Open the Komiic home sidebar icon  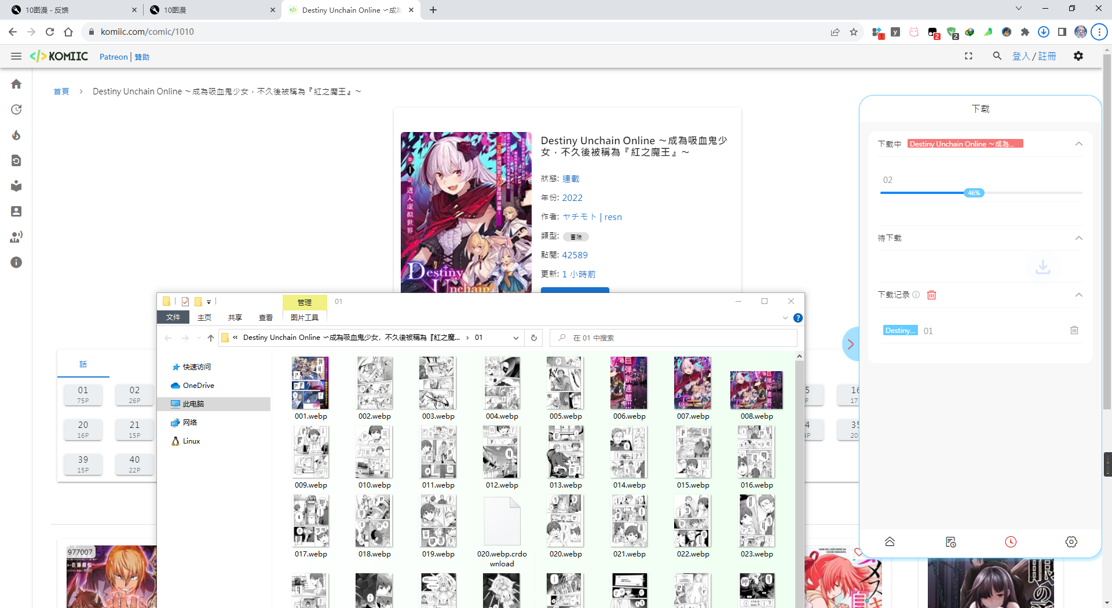click(x=16, y=84)
